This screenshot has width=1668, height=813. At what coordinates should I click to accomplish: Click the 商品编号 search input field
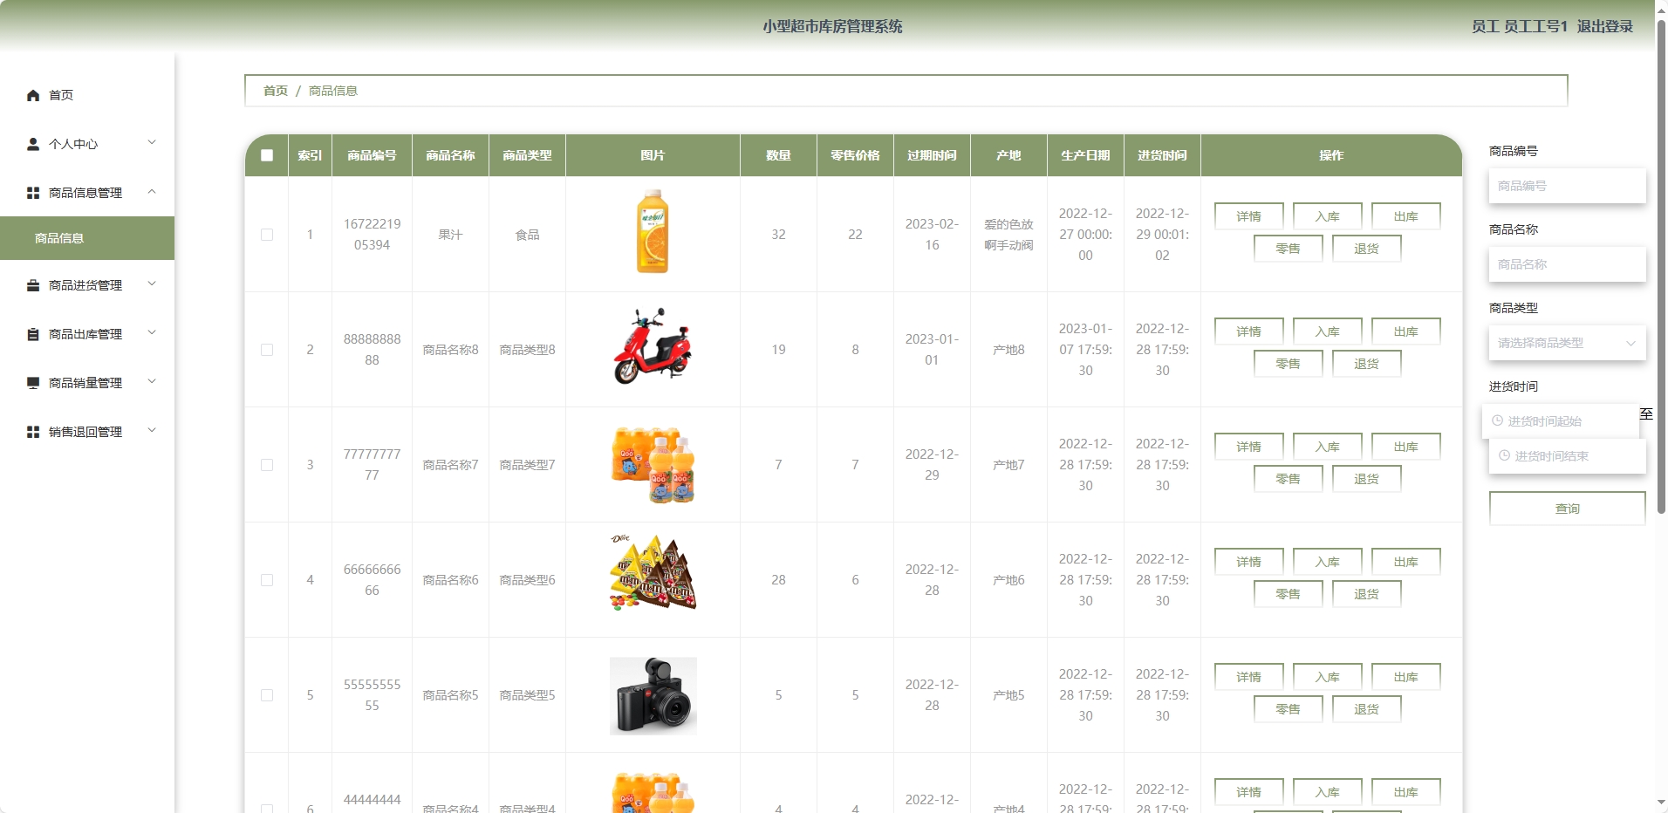(1567, 186)
